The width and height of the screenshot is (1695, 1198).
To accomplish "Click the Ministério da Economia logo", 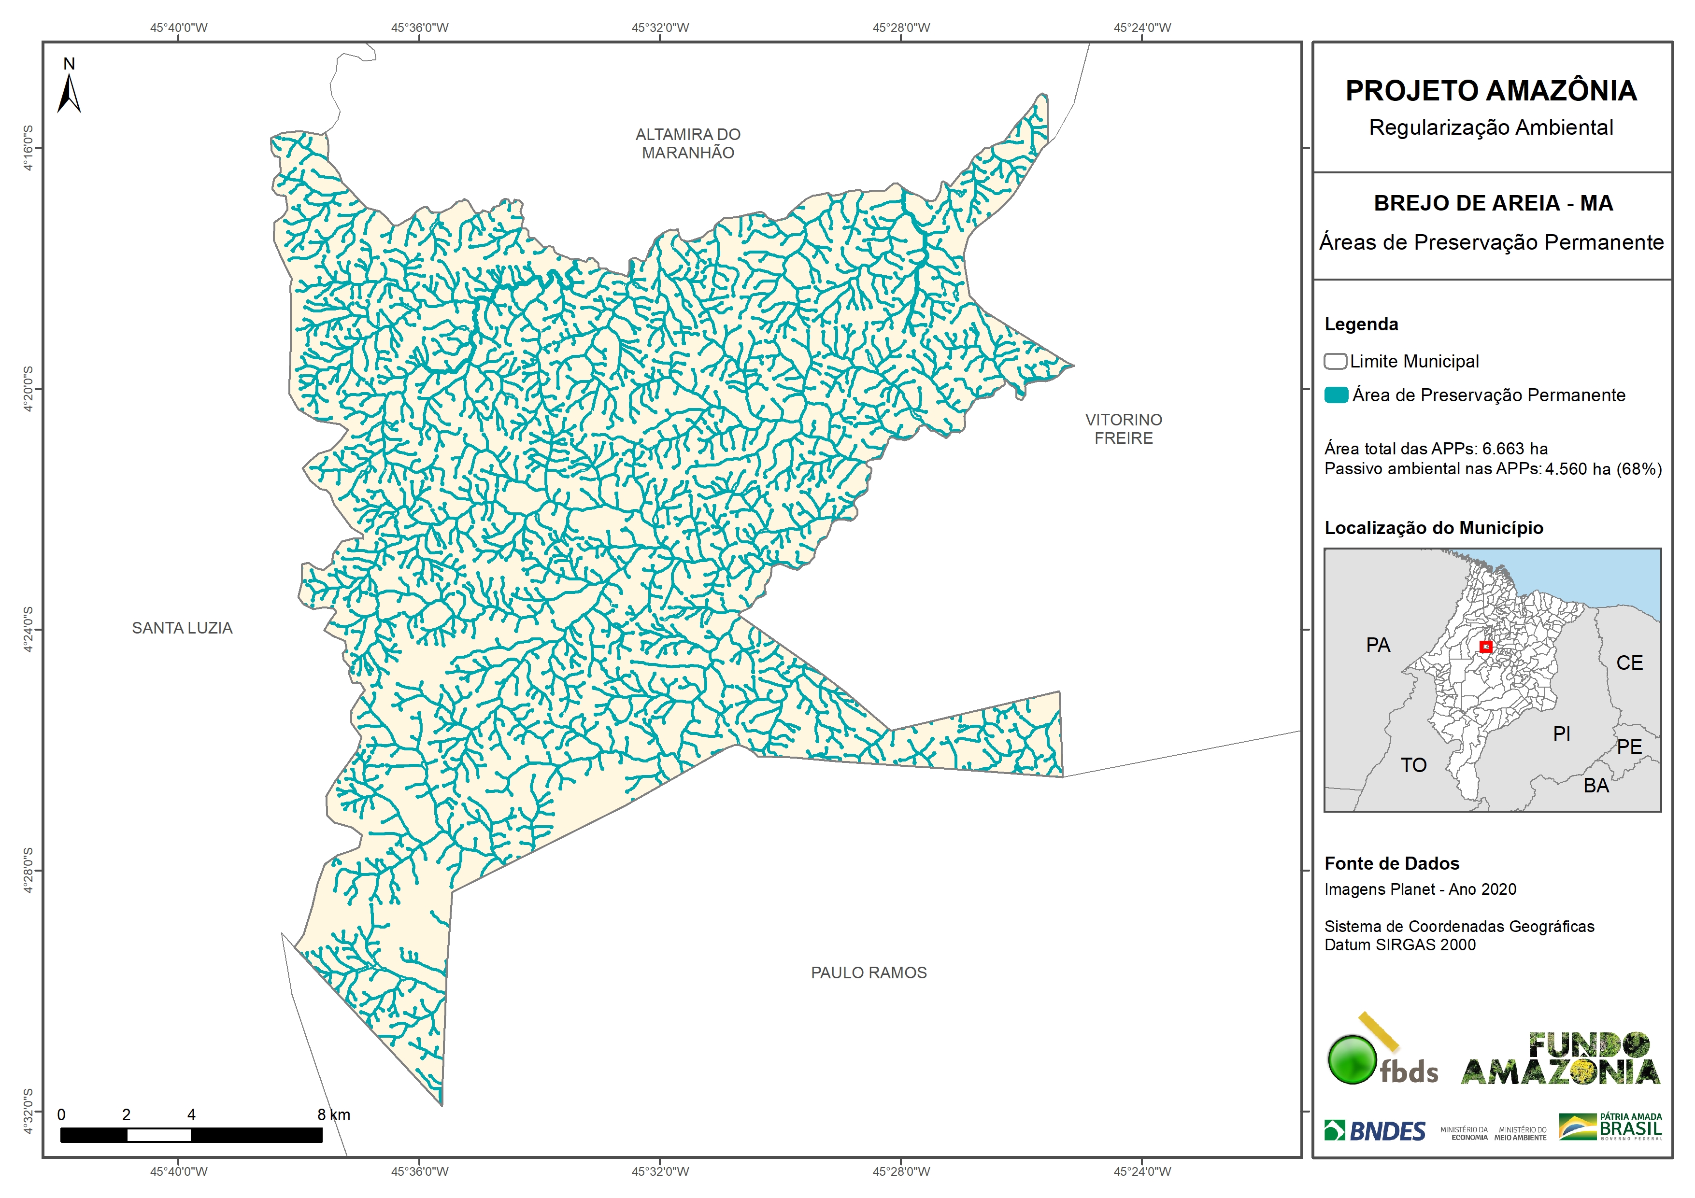I will pyautogui.click(x=1464, y=1134).
